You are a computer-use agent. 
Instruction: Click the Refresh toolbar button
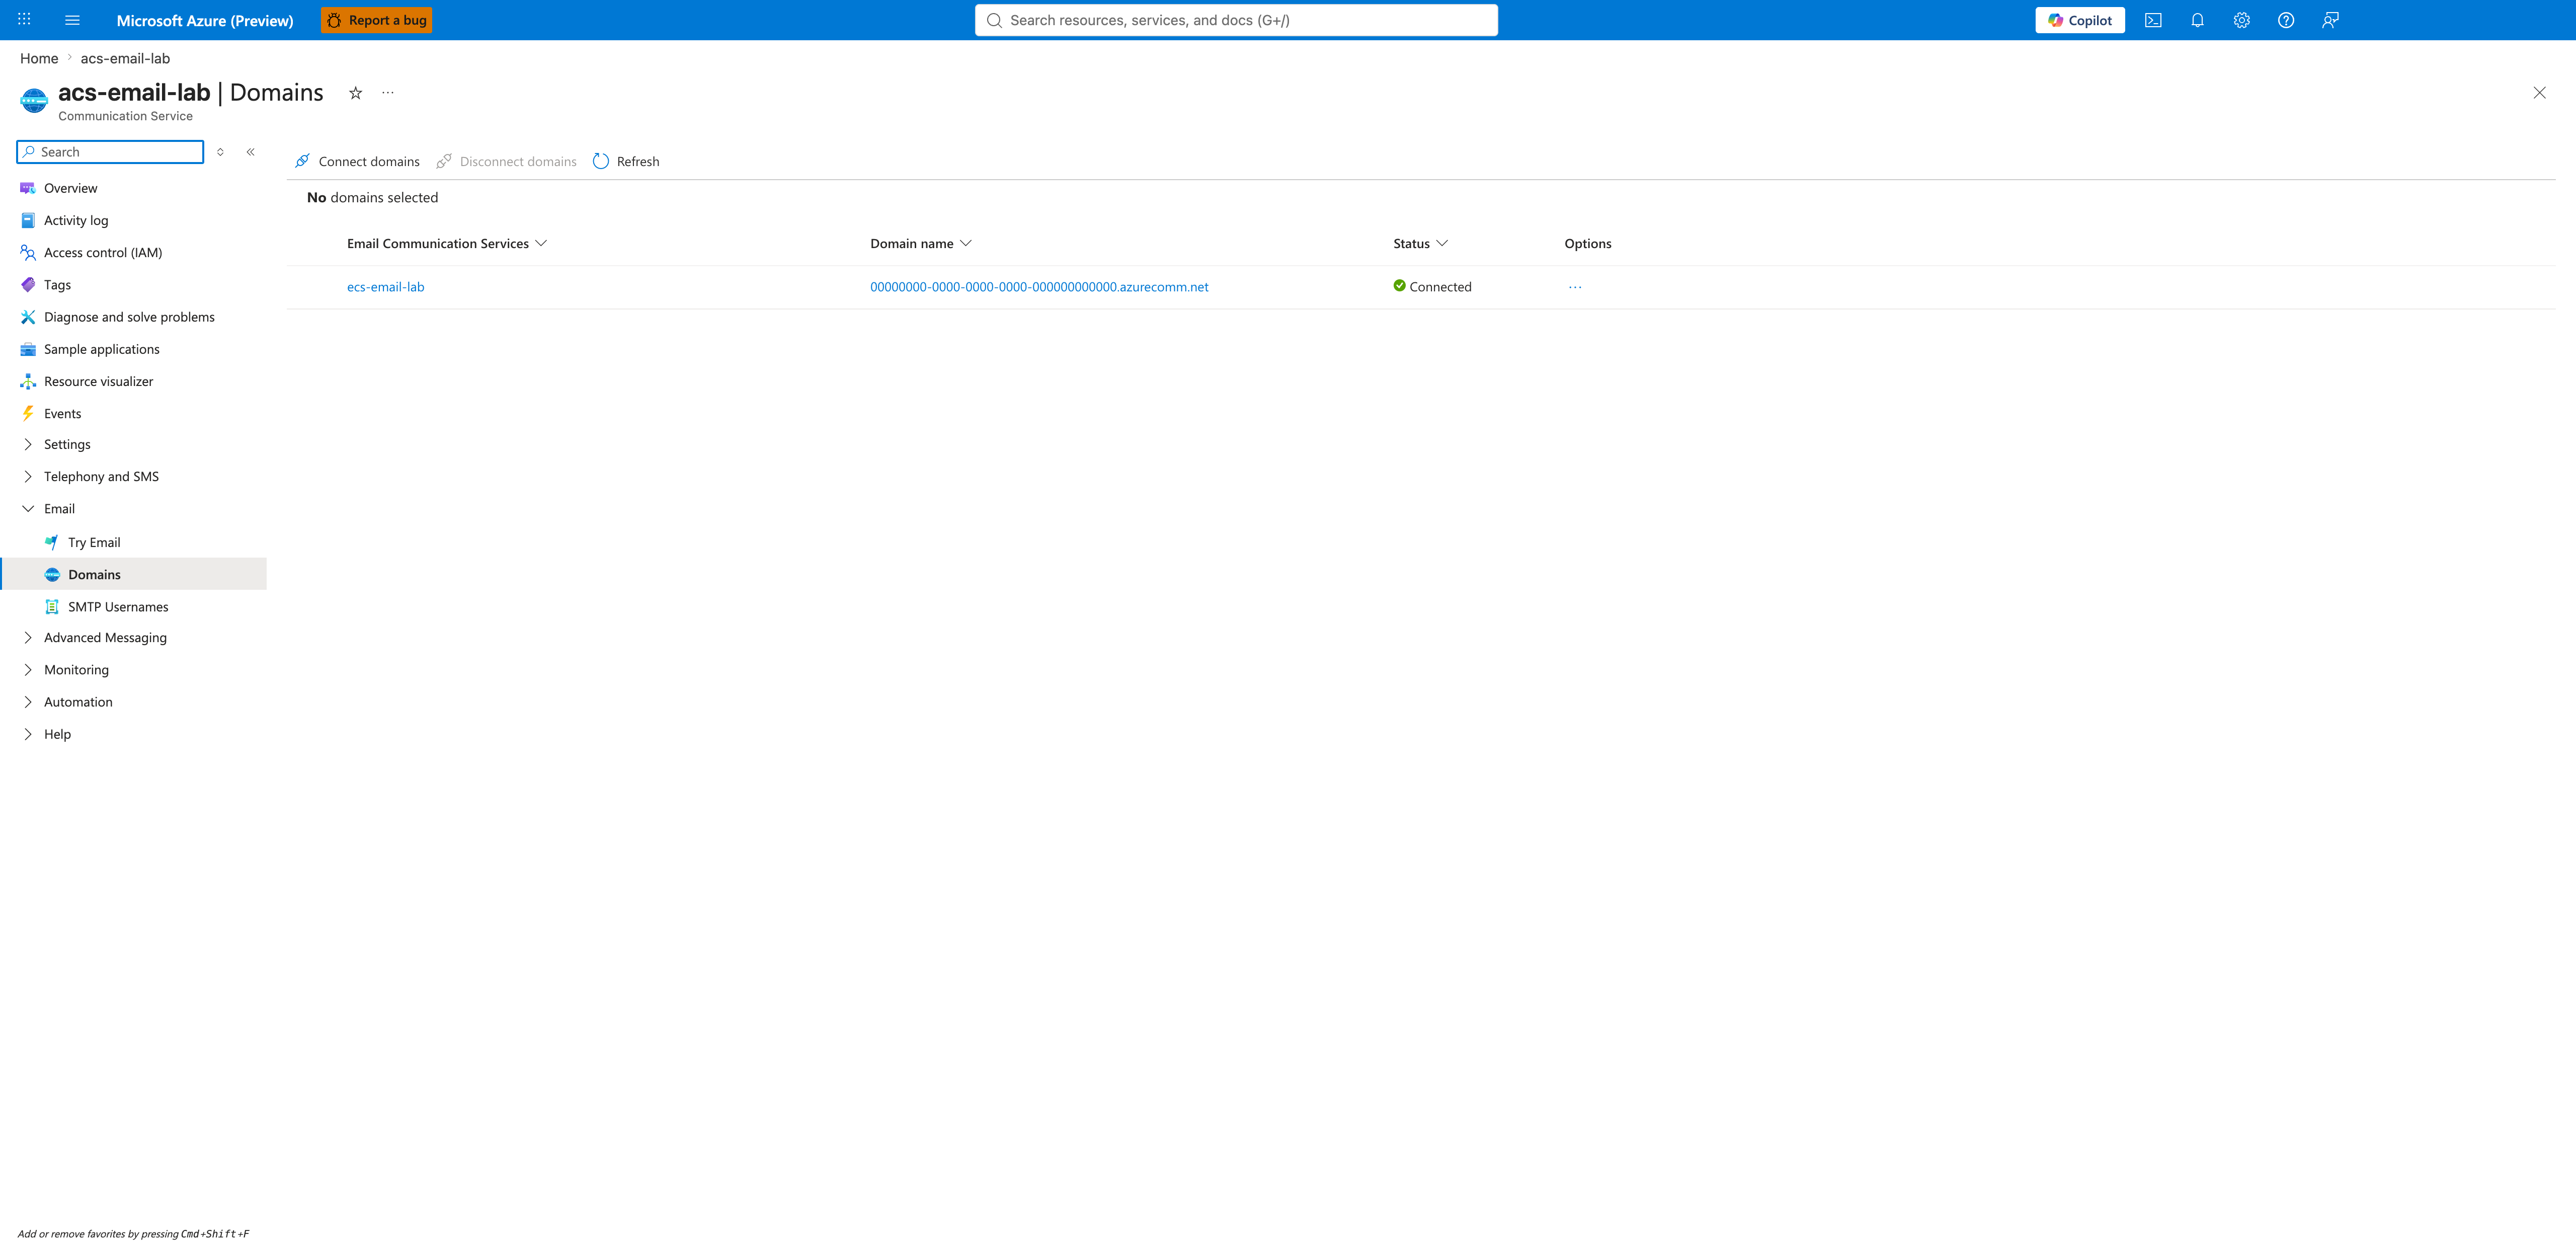[x=626, y=161]
